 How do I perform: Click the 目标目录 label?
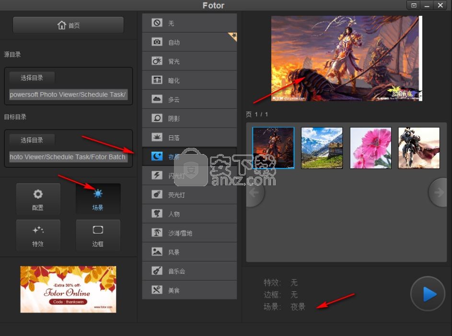(15, 117)
